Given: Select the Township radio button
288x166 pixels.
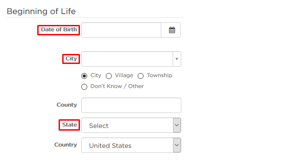Looking at the screenshot, I should tap(140, 76).
